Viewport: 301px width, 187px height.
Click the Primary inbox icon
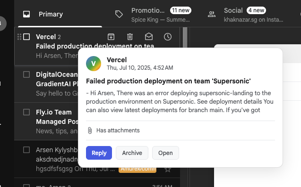coord(26,14)
